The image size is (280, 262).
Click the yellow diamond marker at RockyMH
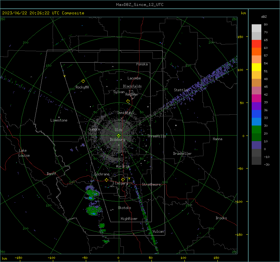tap(83, 81)
